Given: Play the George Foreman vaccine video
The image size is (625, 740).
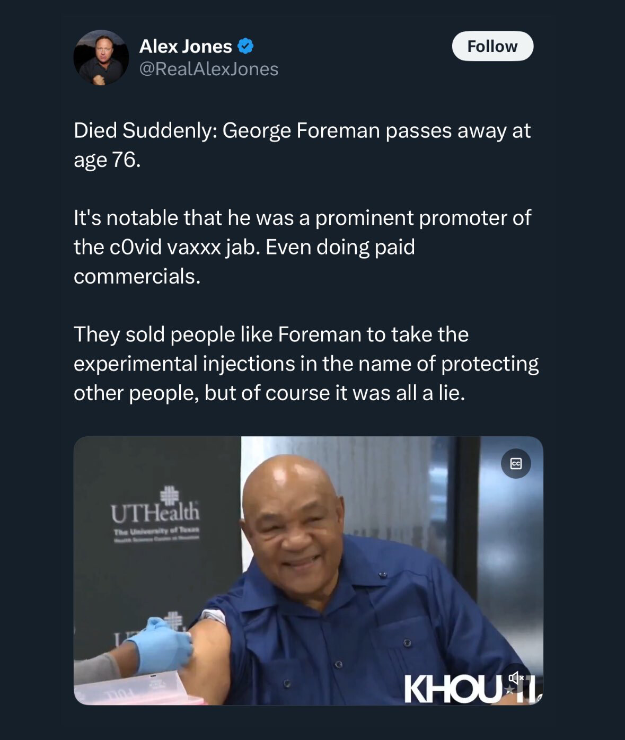Looking at the screenshot, I should click(x=308, y=570).
